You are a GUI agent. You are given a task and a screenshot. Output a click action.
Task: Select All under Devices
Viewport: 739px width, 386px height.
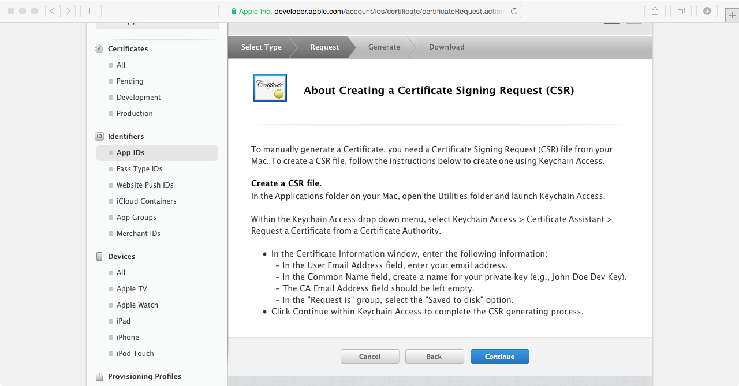click(x=121, y=273)
